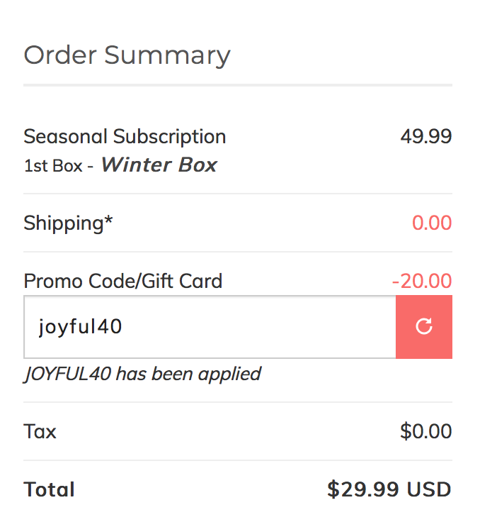Click the 49.99 subscription price
The width and height of the screenshot is (480, 522).
click(x=426, y=136)
